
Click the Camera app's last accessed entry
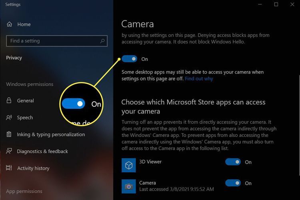[x=176, y=189]
